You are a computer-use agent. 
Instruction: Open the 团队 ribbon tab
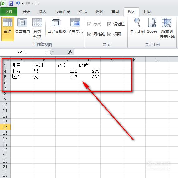(148, 12)
